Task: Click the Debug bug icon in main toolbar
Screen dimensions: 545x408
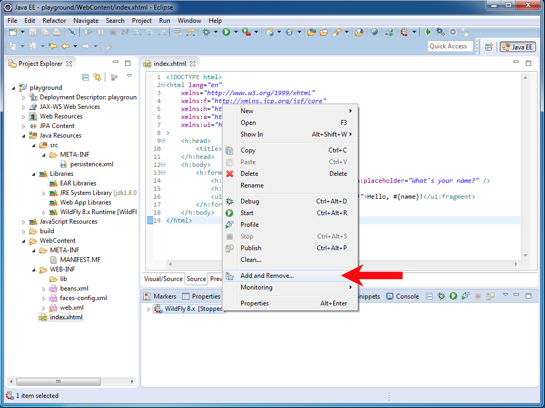Action: tap(207, 32)
